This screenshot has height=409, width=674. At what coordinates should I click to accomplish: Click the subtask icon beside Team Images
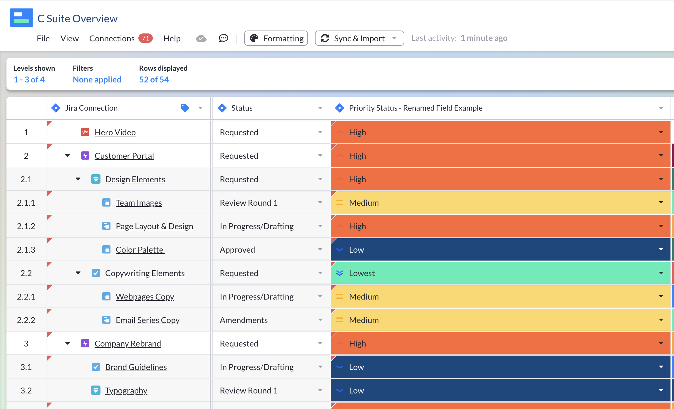click(107, 202)
